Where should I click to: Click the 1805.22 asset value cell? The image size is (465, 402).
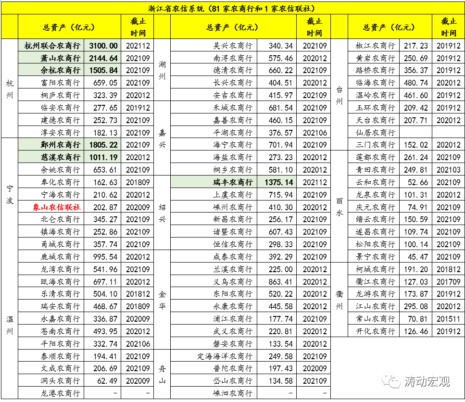coord(102,145)
